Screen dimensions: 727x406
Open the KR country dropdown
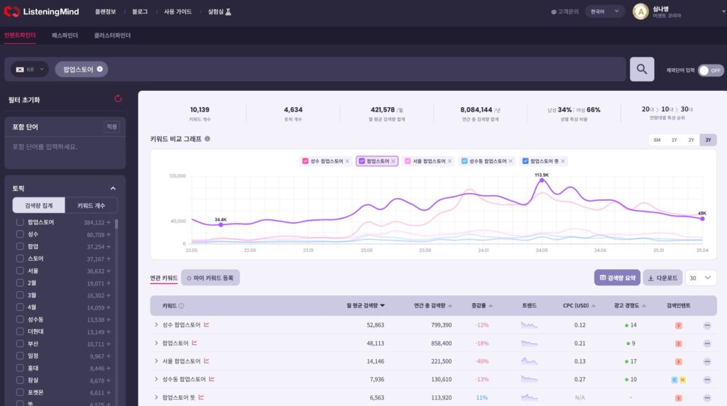click(30, 70)
